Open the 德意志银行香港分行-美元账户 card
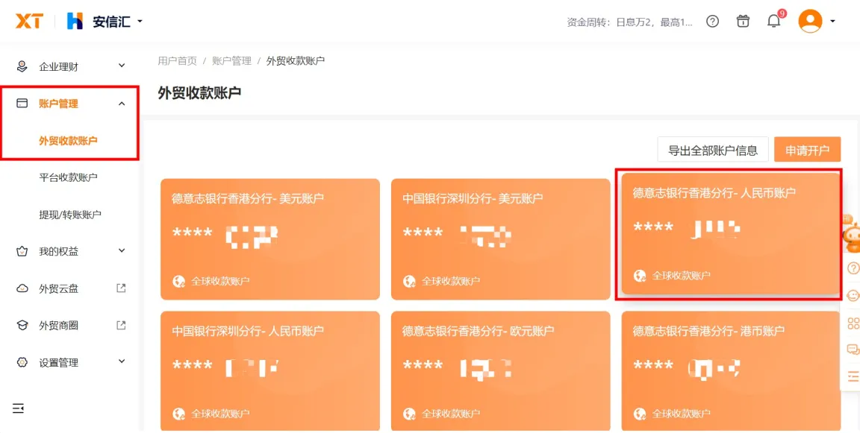The height and width of the screenshot is (433, 860). tap(269, 239)
